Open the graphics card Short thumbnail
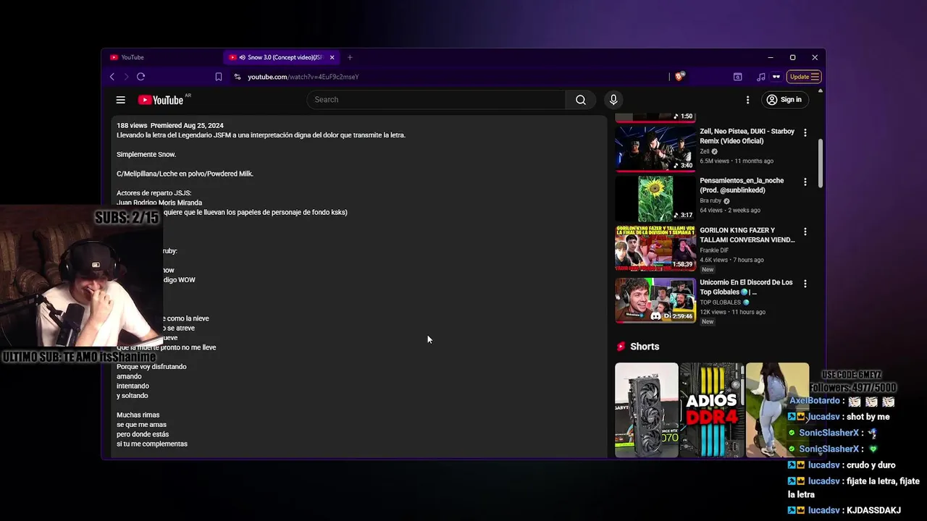The width and height of the screenshot is (927, 521). (647, 410)
